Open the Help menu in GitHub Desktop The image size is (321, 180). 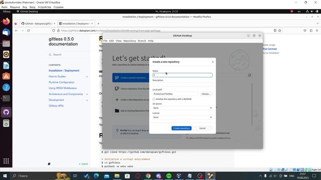150,41
